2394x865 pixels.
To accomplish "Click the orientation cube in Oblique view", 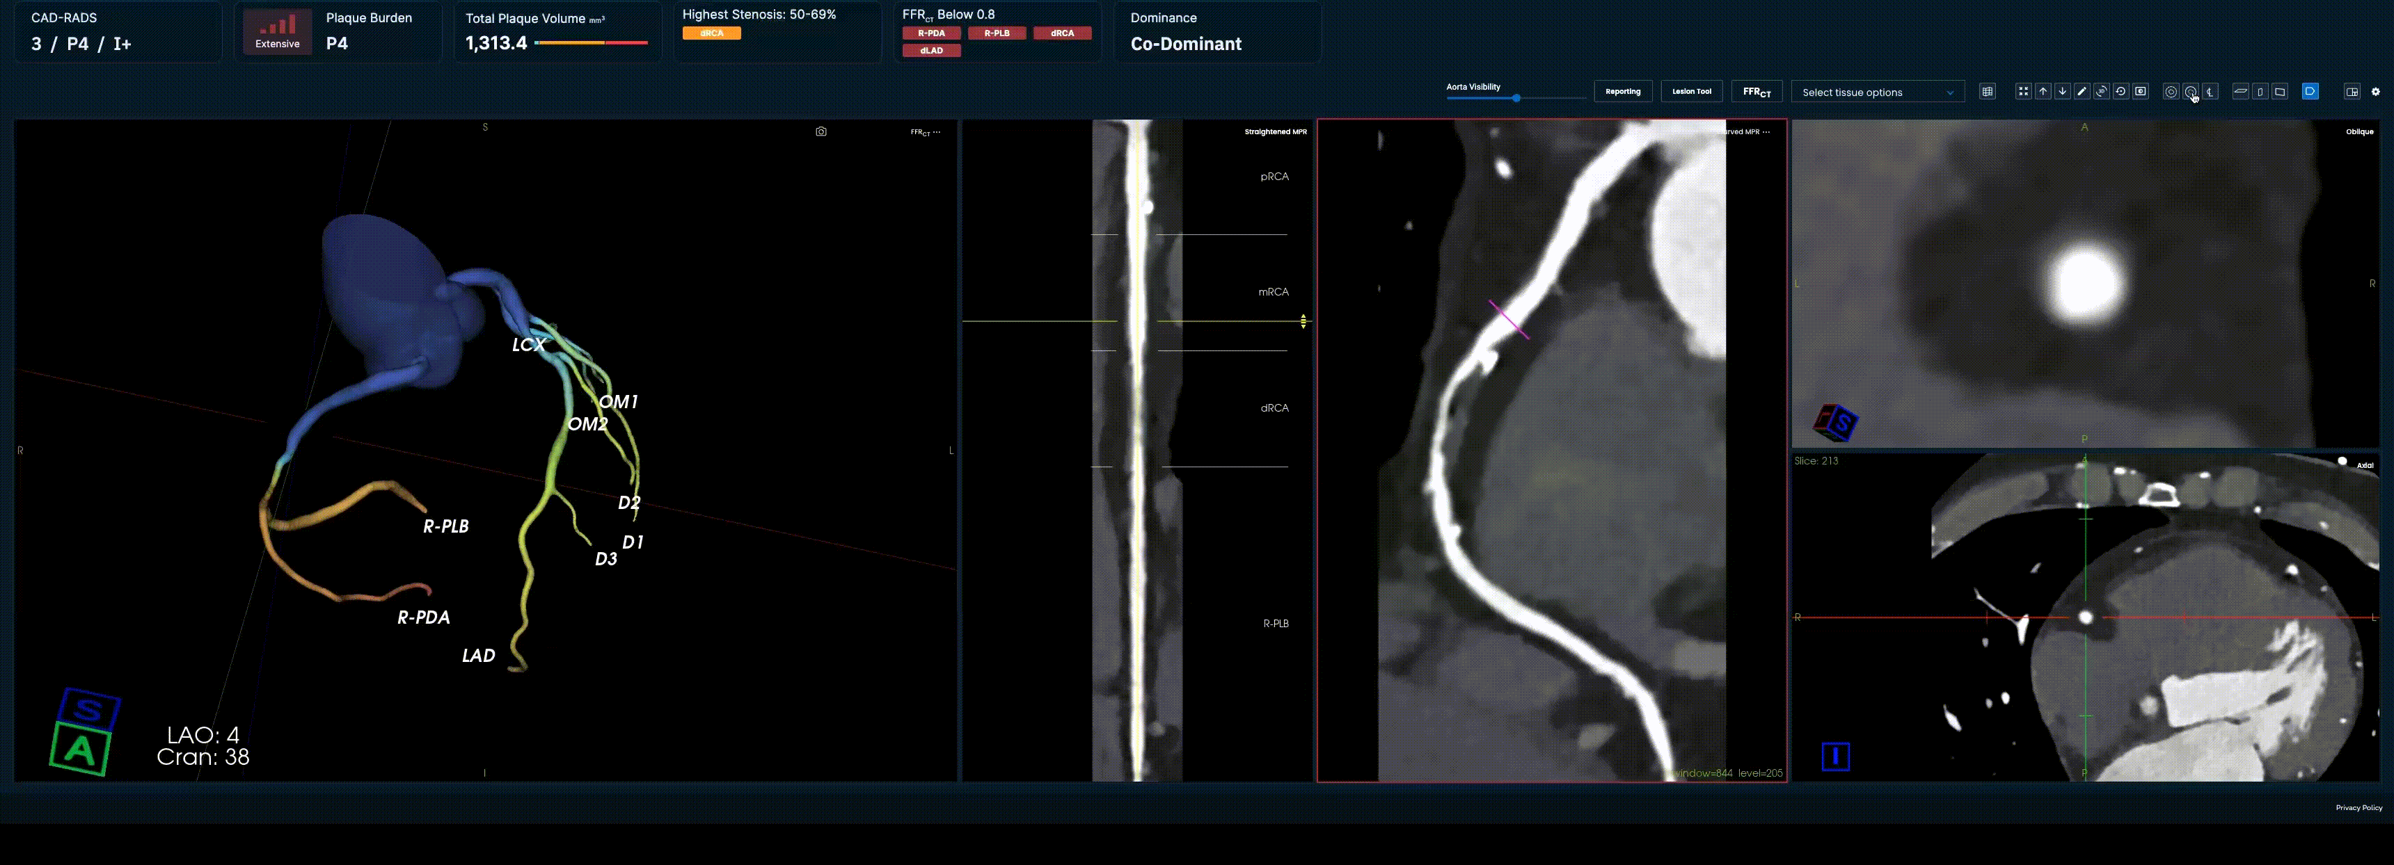I will point(1835,423).
